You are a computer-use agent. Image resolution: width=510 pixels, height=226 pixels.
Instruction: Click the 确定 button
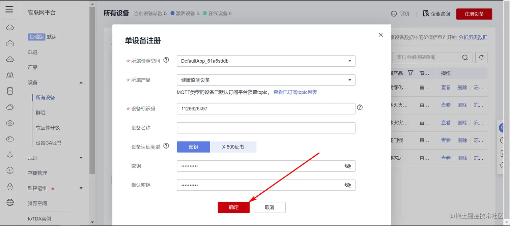234,207
